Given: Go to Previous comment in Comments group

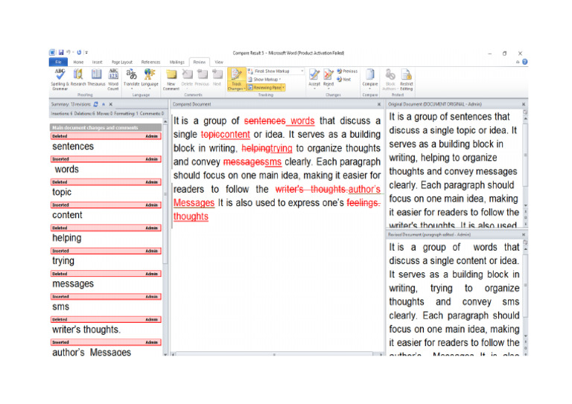Looking at the screenshot, I should coord(202,78).
